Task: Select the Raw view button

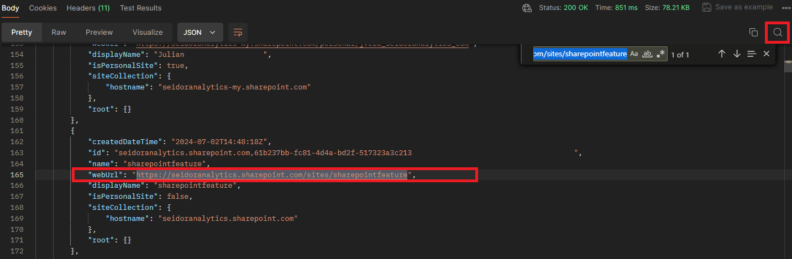Action: coord(59,33)
